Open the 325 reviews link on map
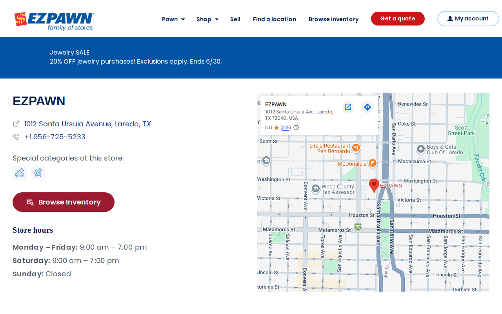 click(x=286, y=128)
